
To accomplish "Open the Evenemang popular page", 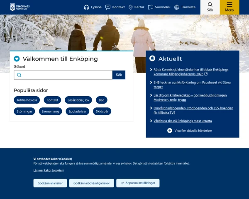I will 50,111.
